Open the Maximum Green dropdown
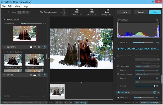 pos(147,74)
